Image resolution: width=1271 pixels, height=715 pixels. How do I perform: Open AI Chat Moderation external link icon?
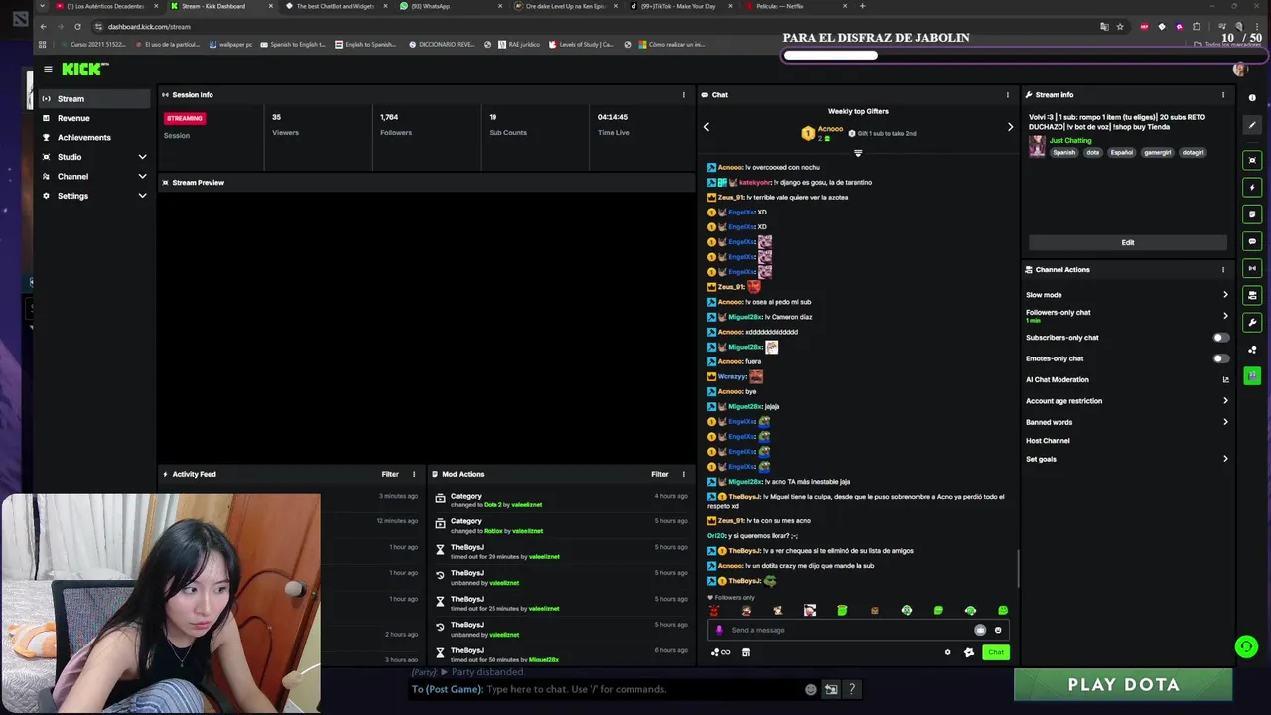pyautogui.click(x=1225, y=379)
